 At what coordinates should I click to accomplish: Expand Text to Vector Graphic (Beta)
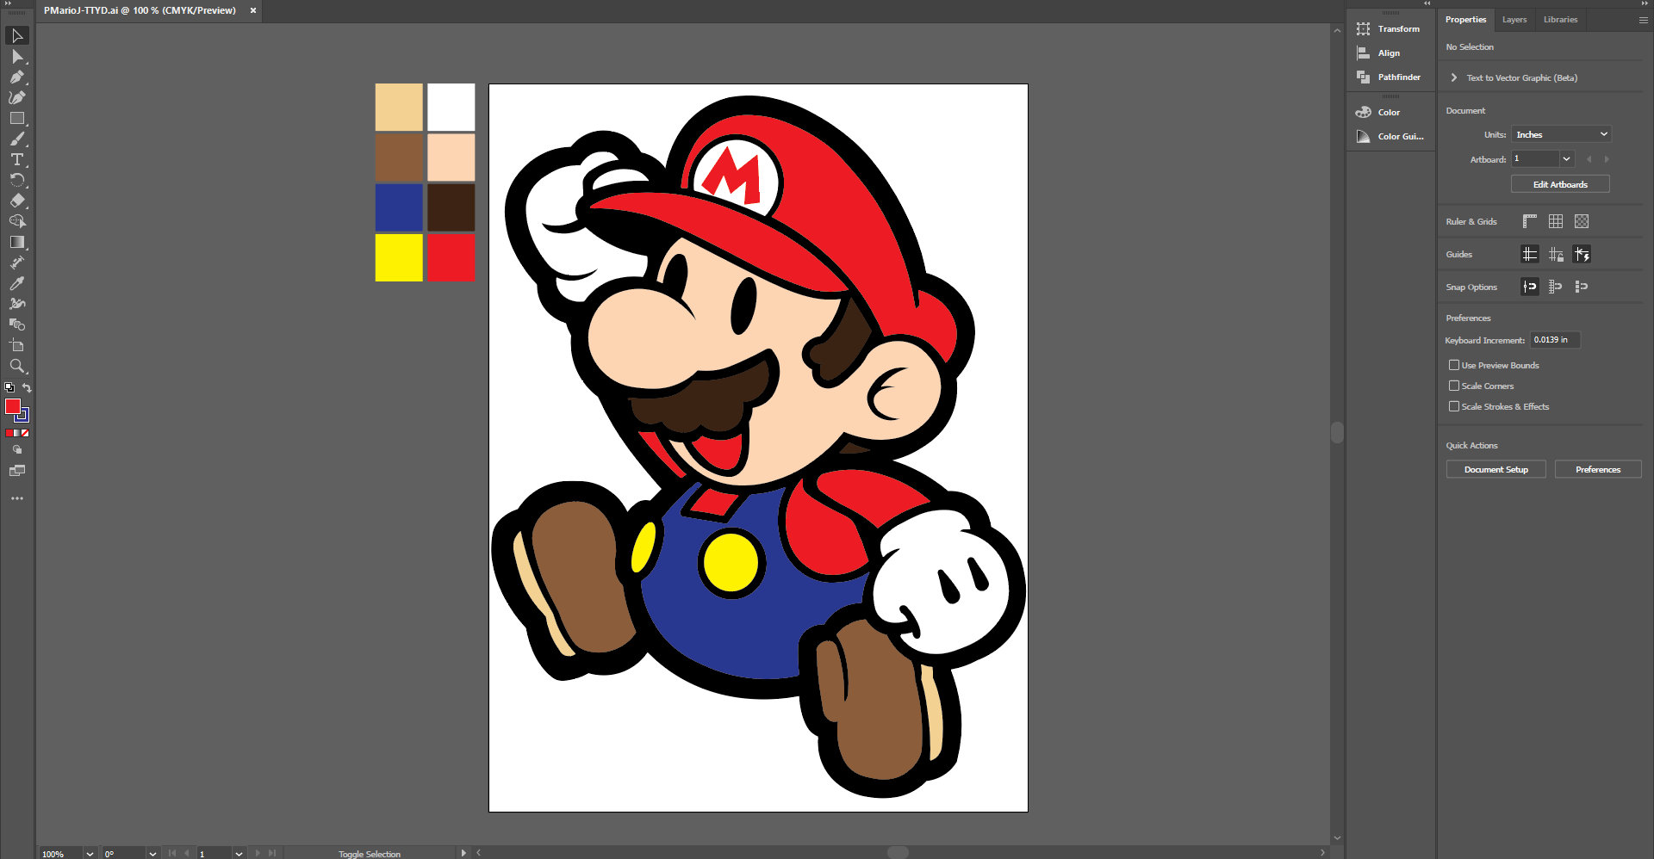coord(1453,77)
